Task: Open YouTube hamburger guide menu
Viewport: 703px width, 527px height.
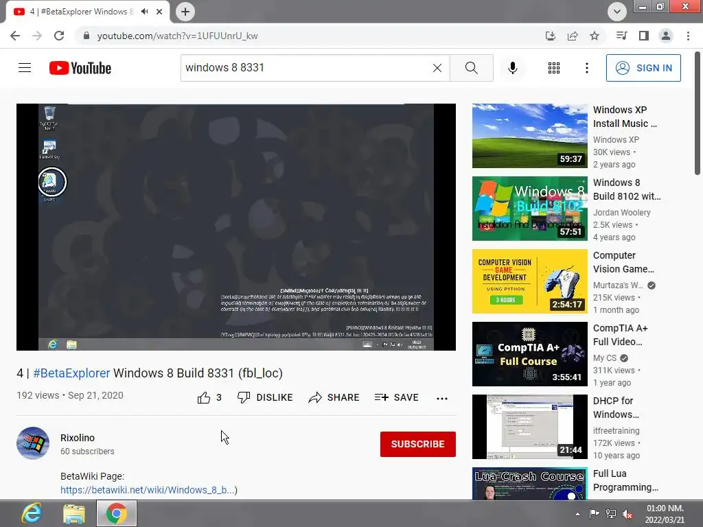Action: [x=25, y=68]
